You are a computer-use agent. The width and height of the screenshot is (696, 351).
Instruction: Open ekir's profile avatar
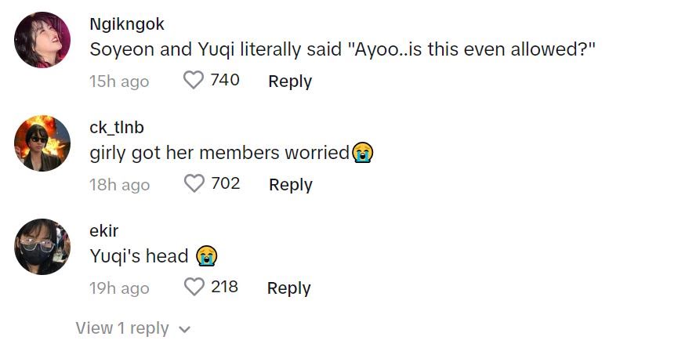[x=42, y=246]
